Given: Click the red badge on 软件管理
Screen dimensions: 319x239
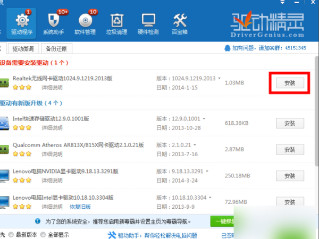Looking at the screenshot, I should click(x=93, y=12).
